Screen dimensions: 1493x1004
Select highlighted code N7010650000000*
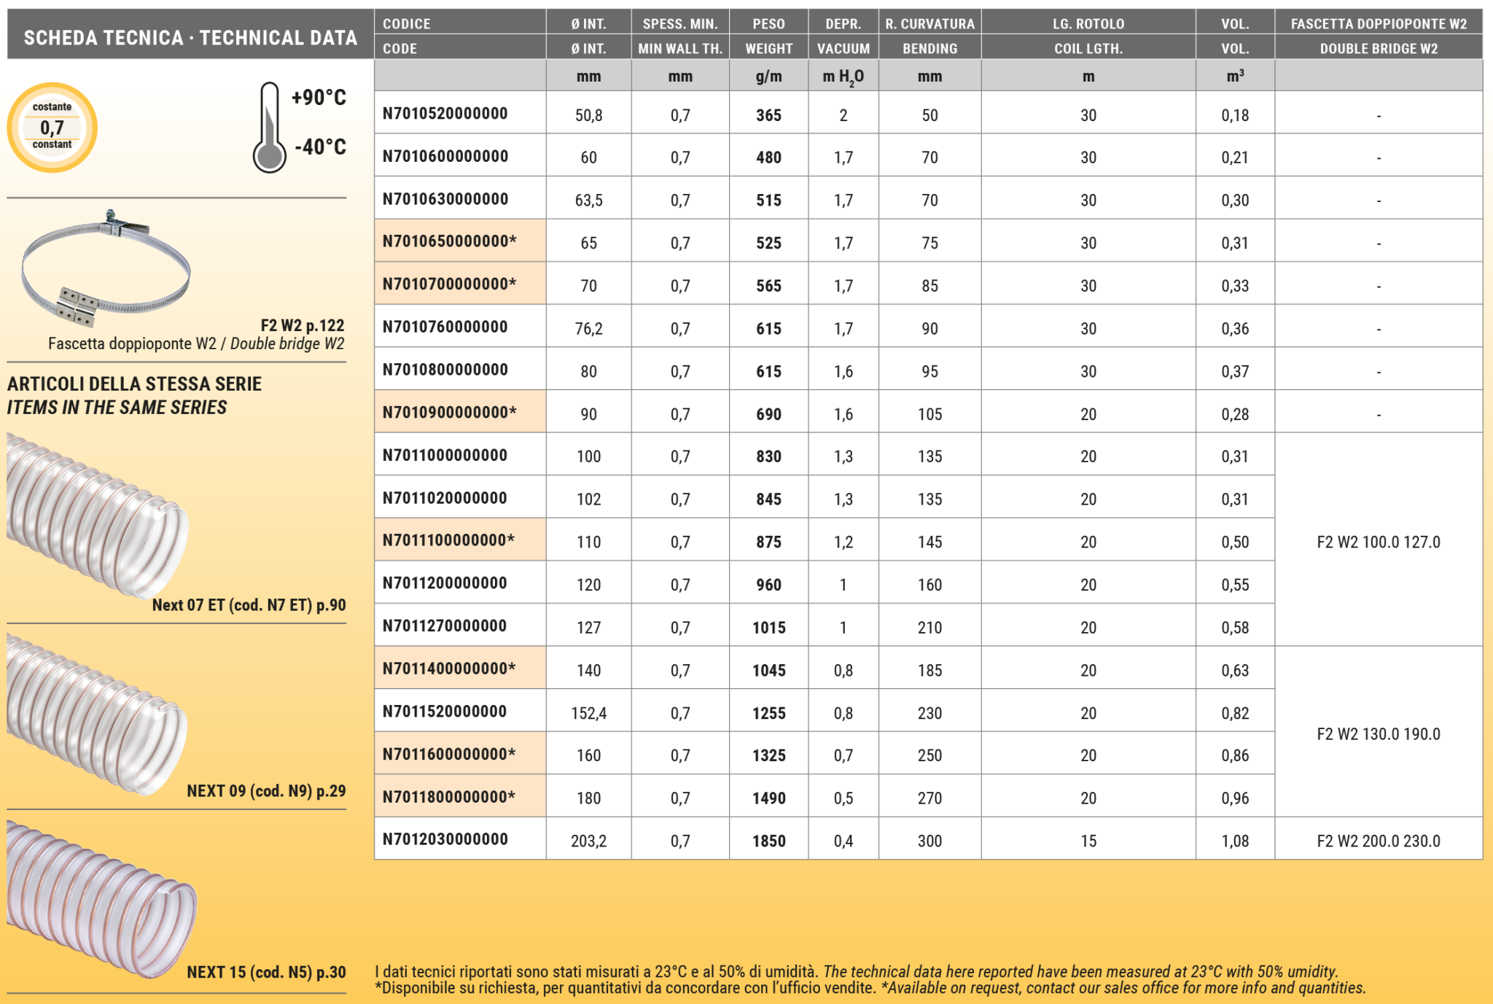[449, 241]
